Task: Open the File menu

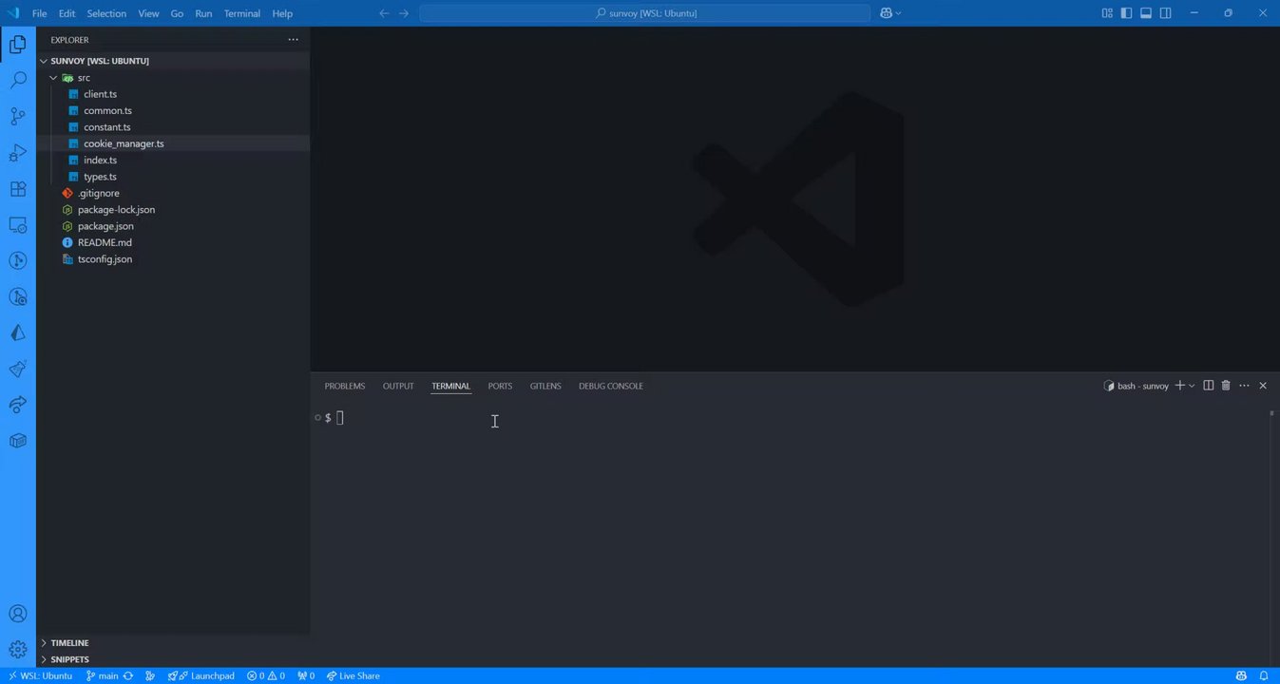Action: [x=39, y=13]
